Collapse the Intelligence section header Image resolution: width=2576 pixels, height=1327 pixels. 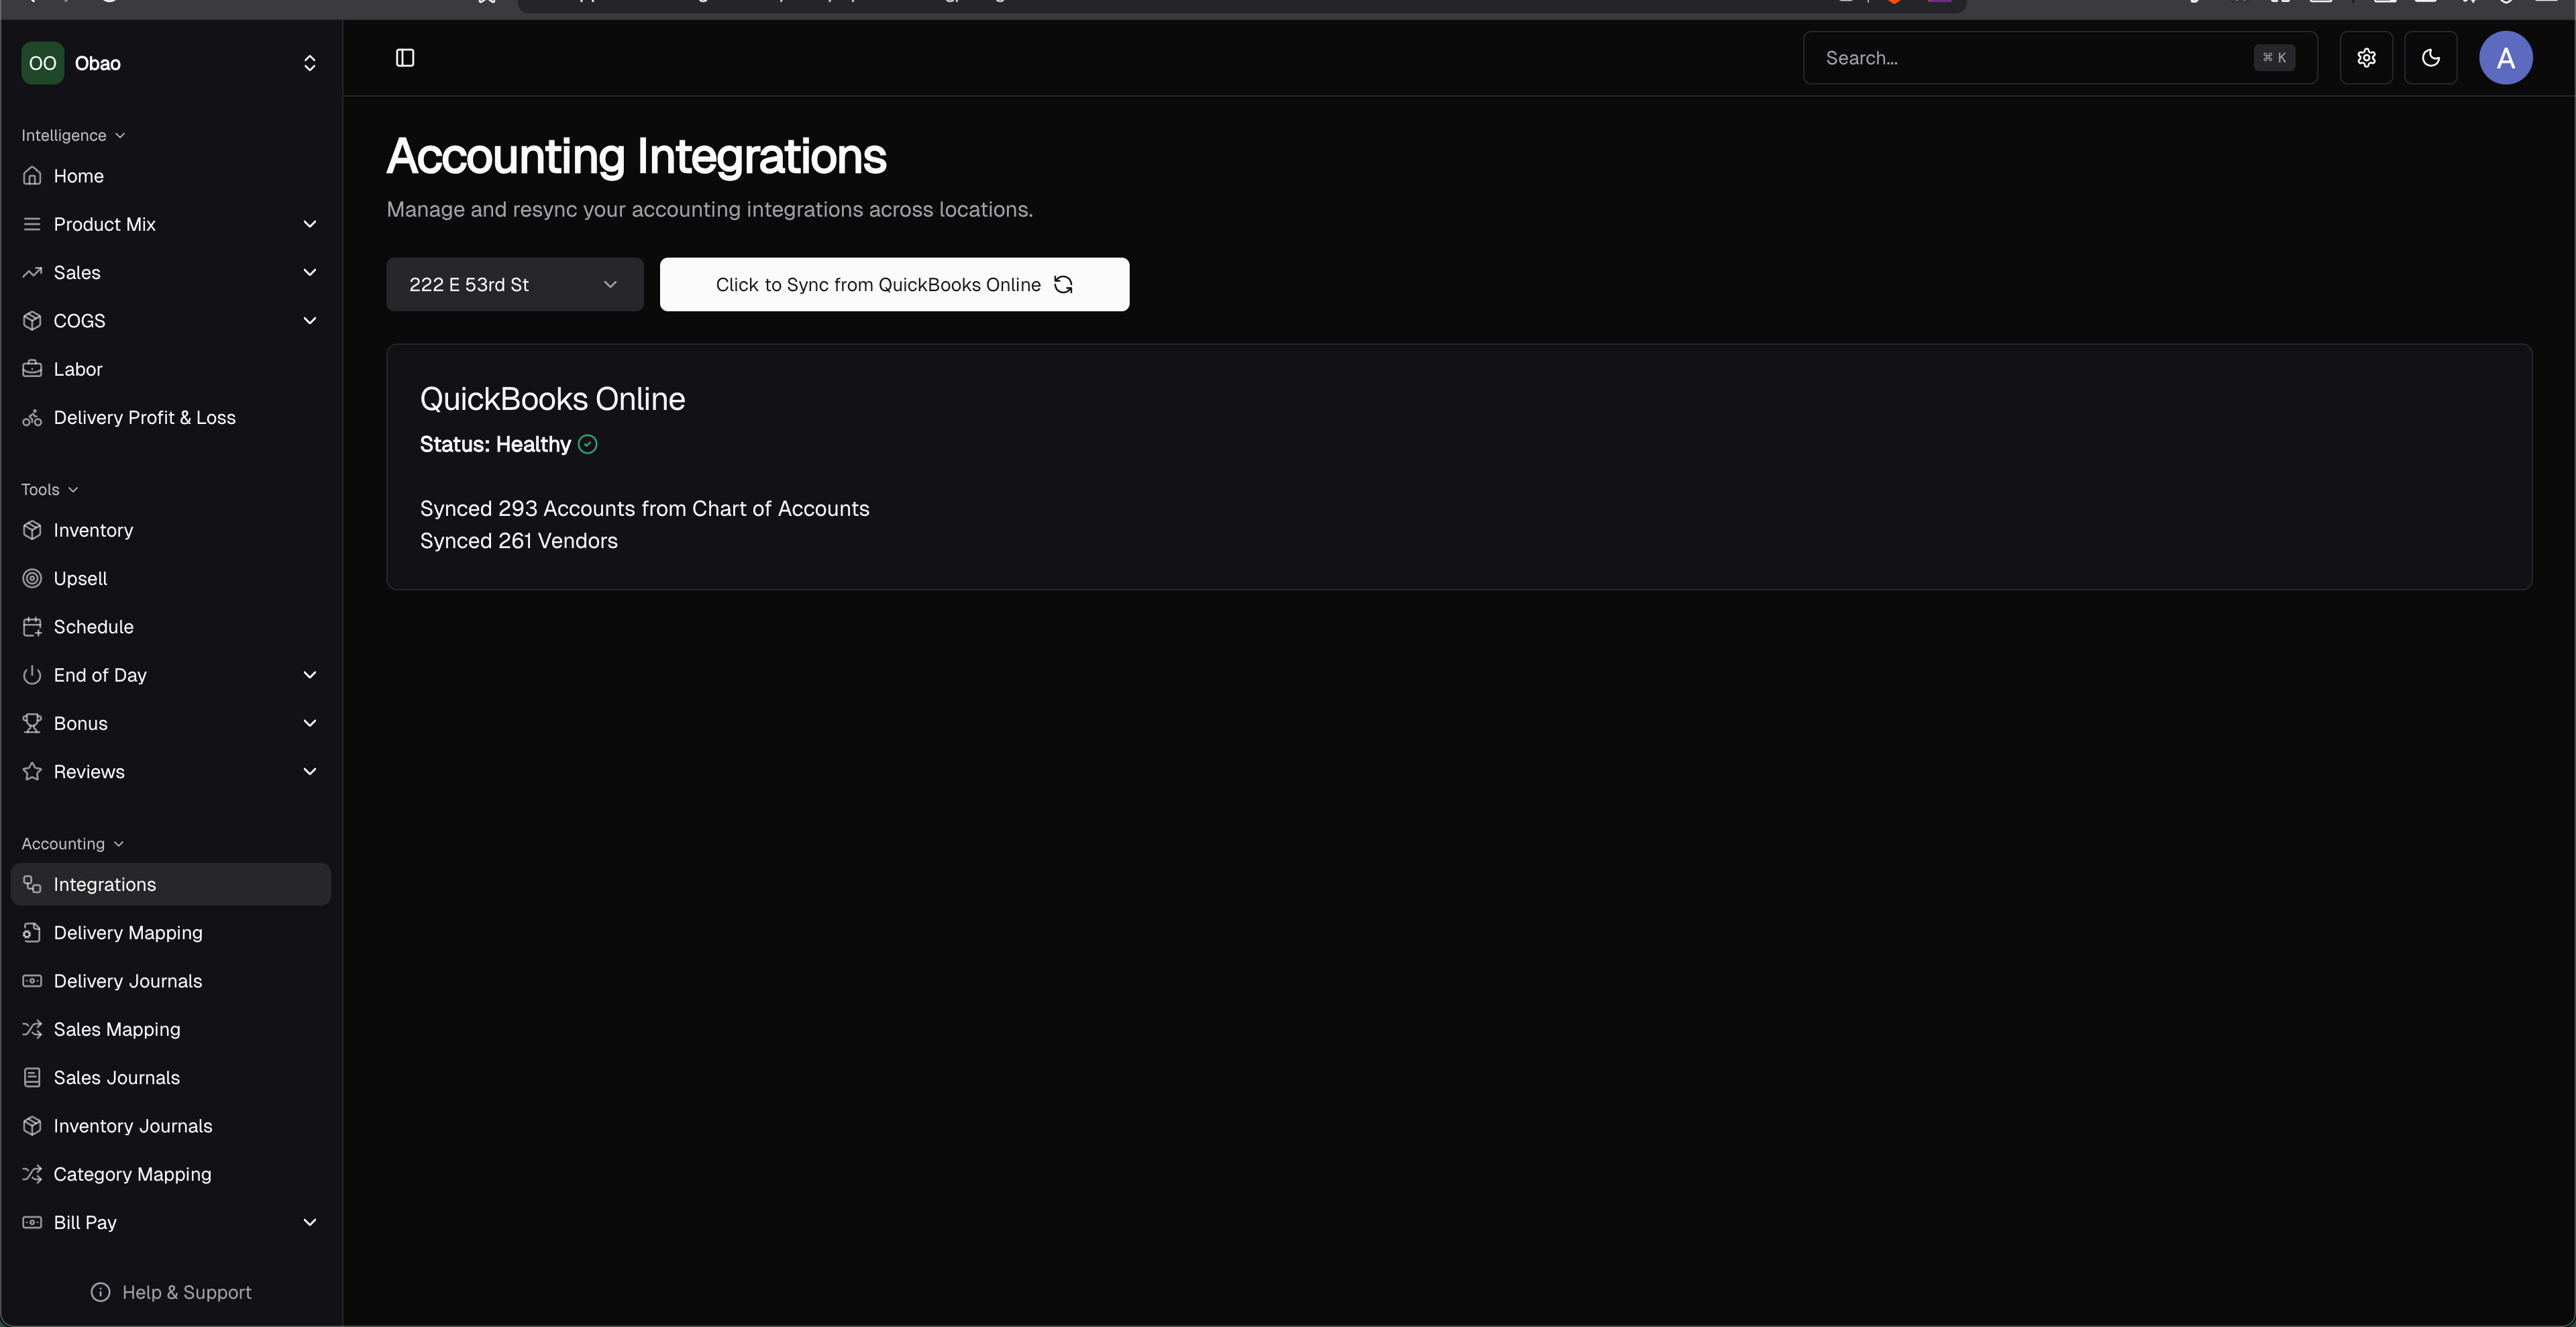coord(73,135)
